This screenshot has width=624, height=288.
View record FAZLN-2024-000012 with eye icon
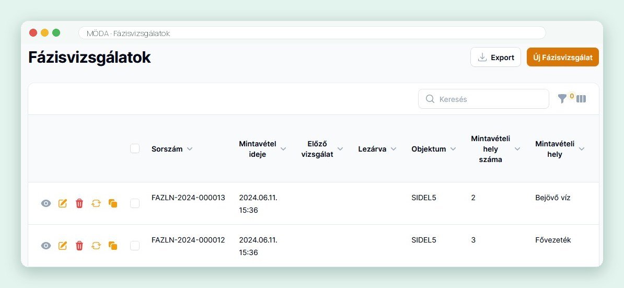tap(46, 246)
